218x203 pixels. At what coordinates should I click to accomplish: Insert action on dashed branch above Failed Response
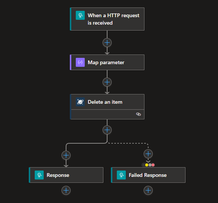(148, 154)
